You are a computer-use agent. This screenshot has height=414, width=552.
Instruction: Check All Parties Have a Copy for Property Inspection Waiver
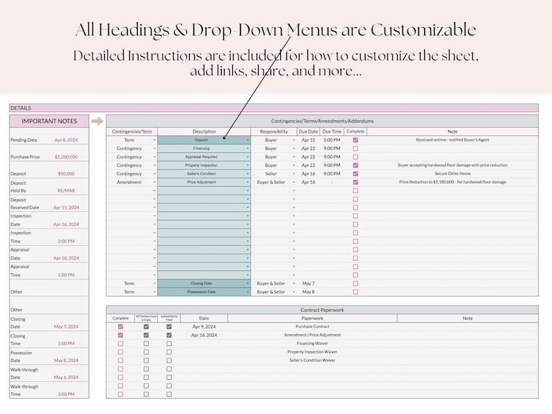pos(146,352)
